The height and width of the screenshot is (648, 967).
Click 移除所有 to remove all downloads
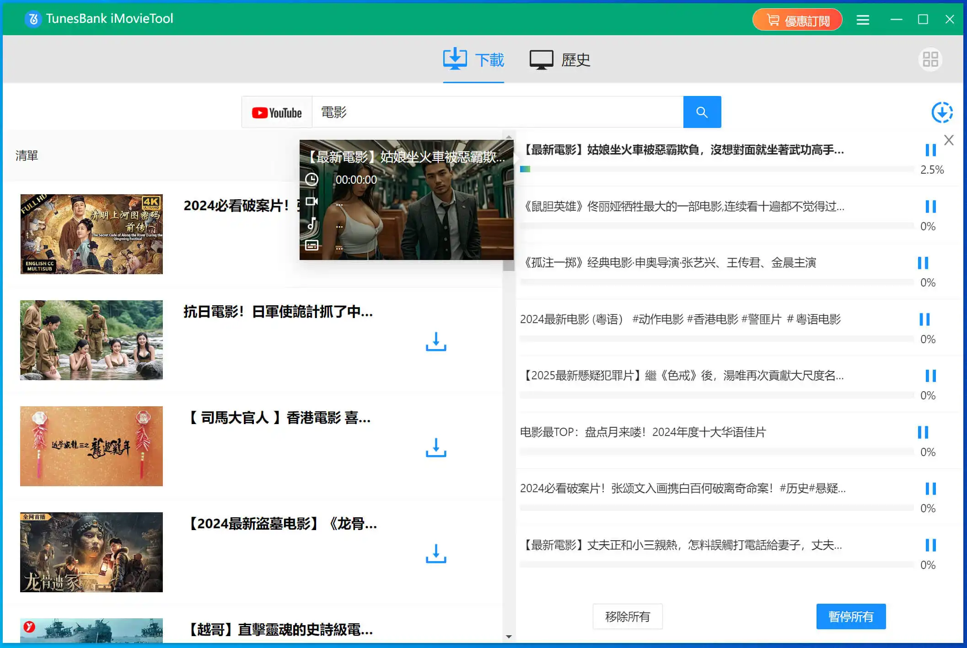[x=628, y=616]
